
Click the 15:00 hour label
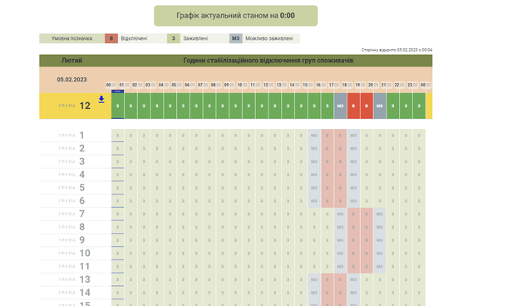point(308,85)
